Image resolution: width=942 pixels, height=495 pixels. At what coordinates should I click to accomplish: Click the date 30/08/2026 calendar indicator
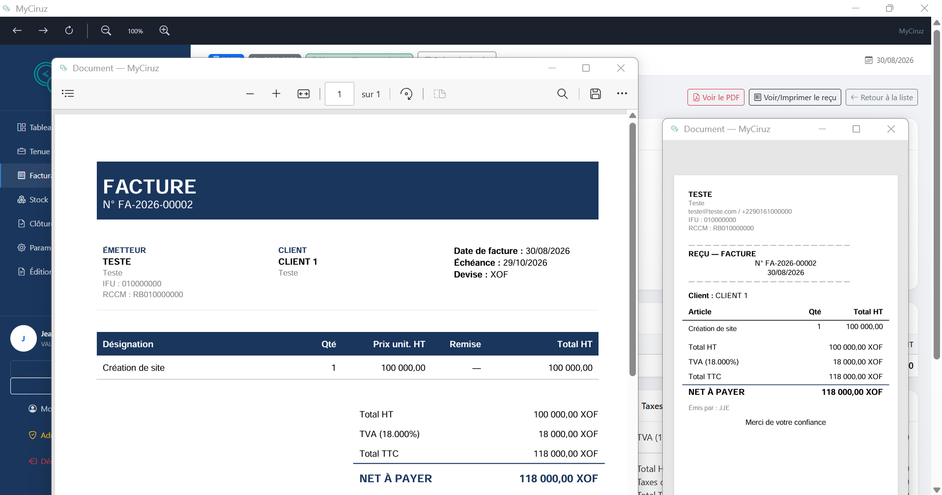pos(889,60)
